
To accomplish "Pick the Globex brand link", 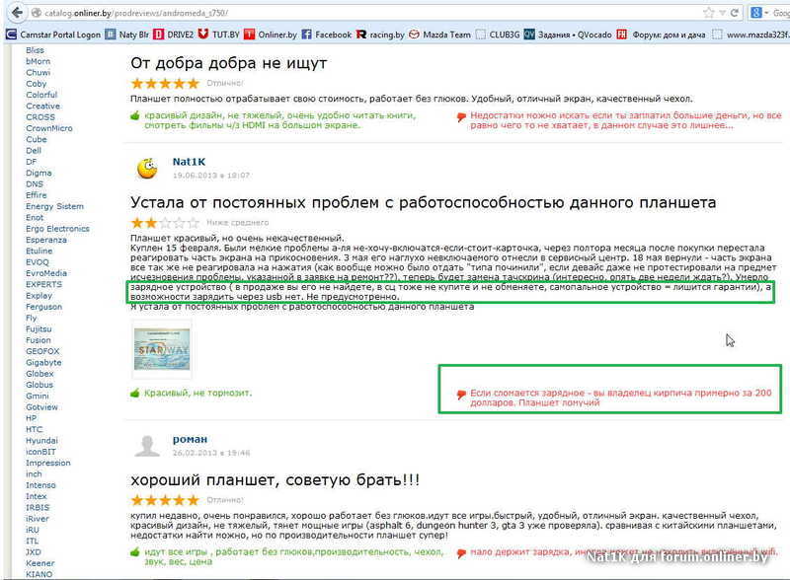I will tap(39, 374).
